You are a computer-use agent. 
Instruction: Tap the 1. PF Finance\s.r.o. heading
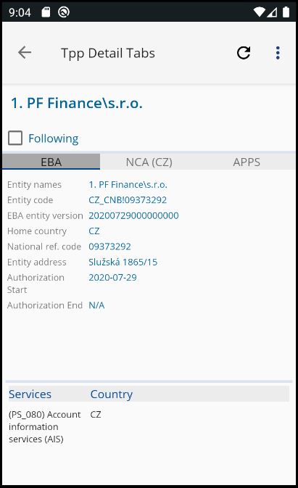[77, 103]
